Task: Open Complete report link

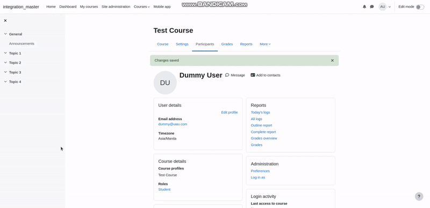Action: tap(263, 132)
